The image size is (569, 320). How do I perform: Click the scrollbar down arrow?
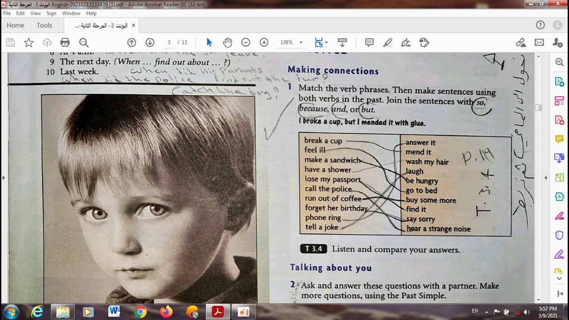[x=538, y=300]
